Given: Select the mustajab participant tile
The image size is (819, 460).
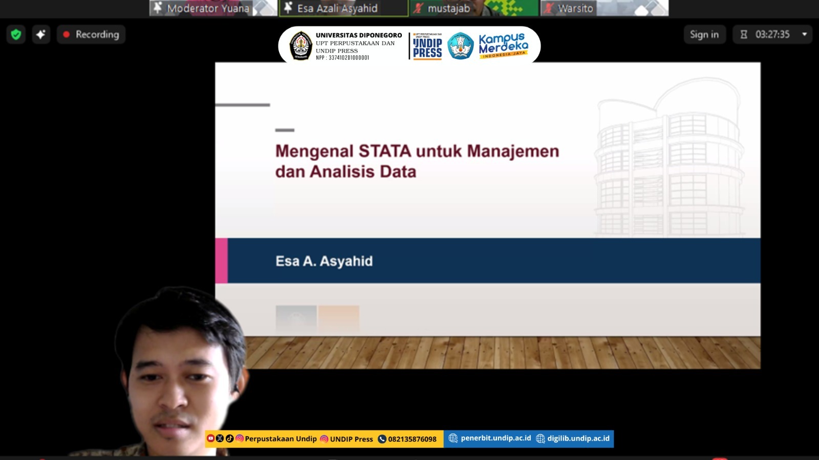Looking at the screenshot, I should [473, 8].
